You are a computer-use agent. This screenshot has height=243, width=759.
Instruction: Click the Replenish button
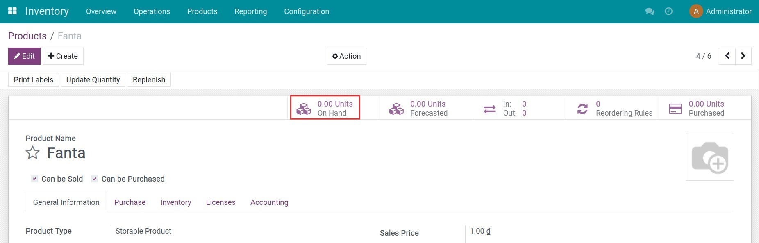pos(149,79)
